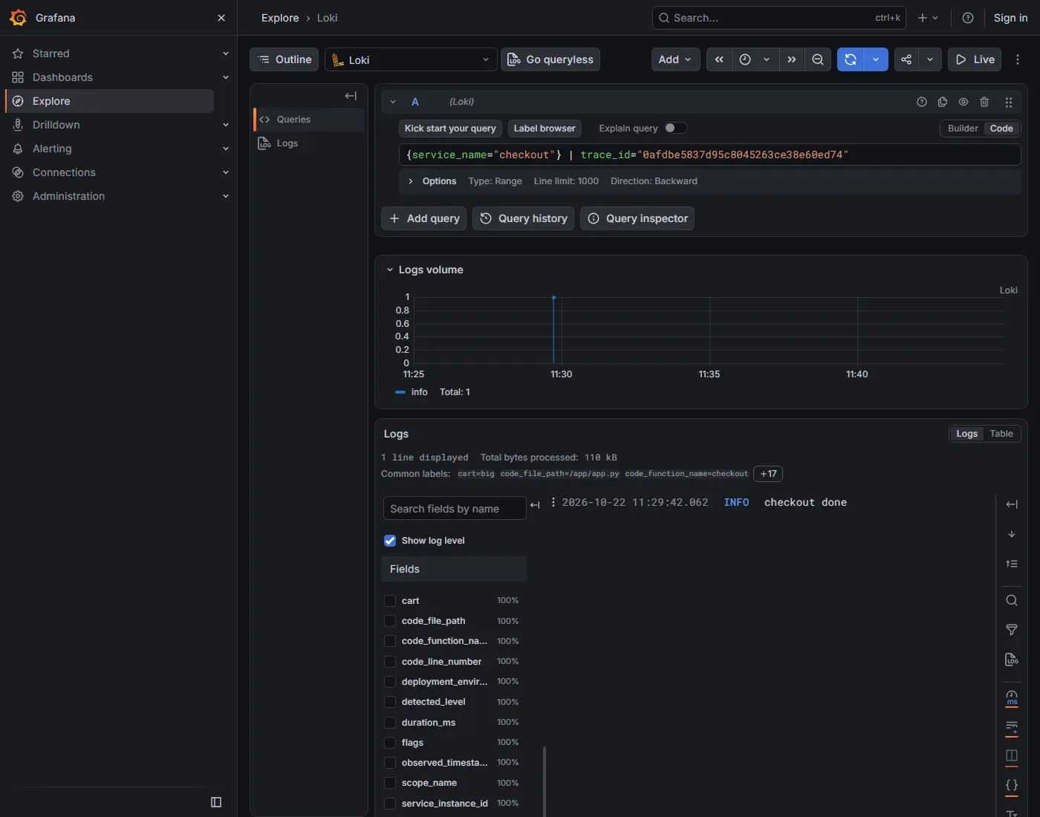Click the share icon in toolbar
Viewport: 1040px width, 817px height.
tap(906, 59)
